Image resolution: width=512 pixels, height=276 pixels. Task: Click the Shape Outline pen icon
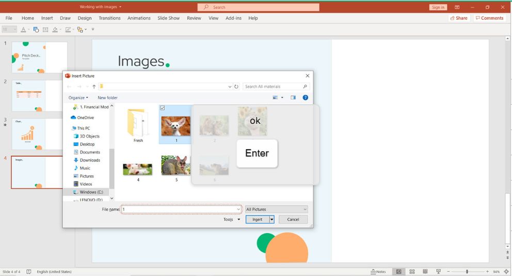pyautogui.click(x=68, y=30)
